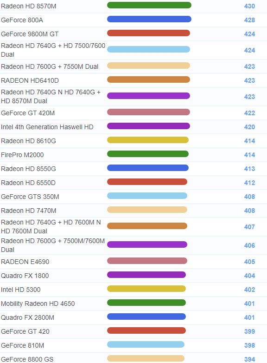
Task: Open the RADEON E4690 entry
Action: [x=25, y=262]
